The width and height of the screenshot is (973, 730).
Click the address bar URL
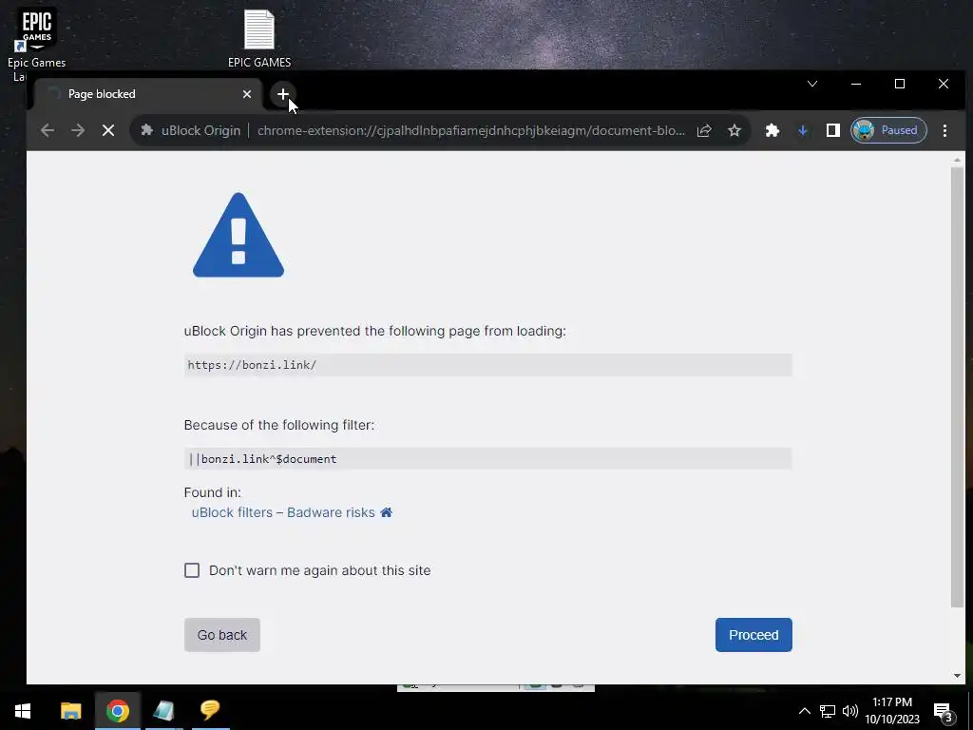471,130
